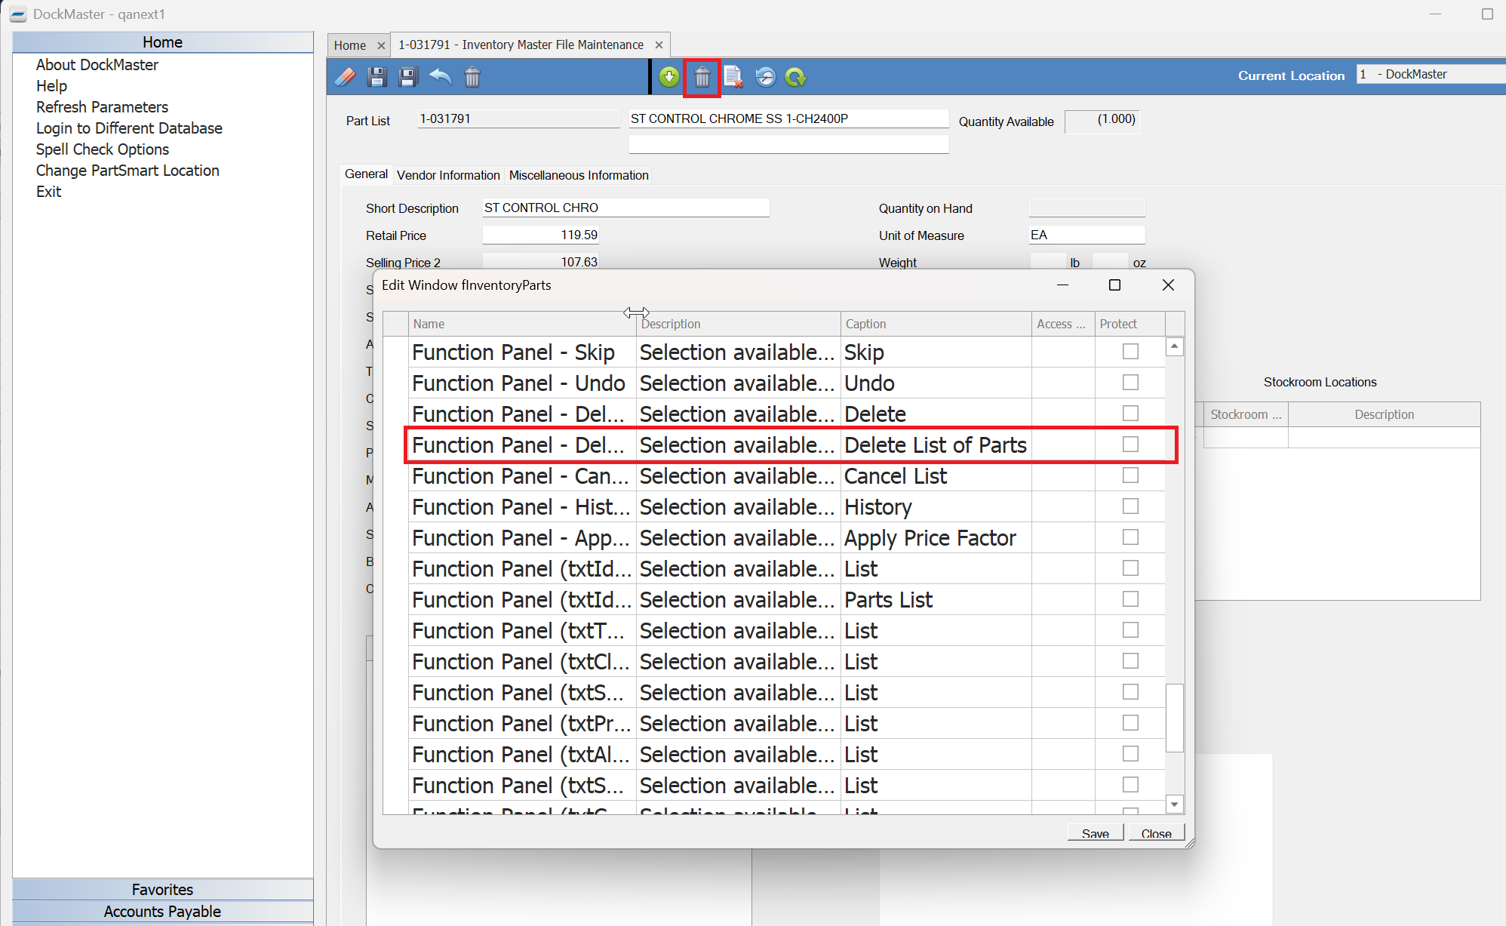Screen dimensions: 1506x926
Task: Switch to the Vendor Information tab
Action: point(448,175)
